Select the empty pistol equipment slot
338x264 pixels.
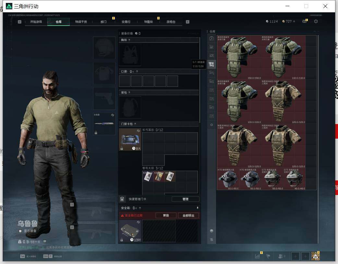pos(104,98)
